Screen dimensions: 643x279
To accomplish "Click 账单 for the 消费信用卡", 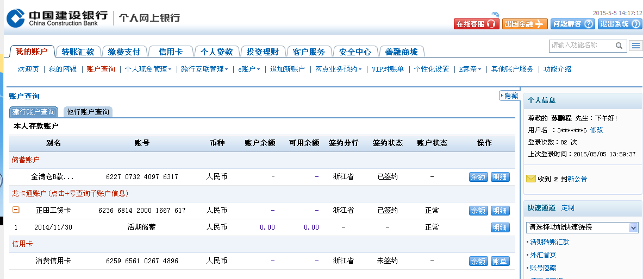I will pyautogui.click(x=500, y=261).
